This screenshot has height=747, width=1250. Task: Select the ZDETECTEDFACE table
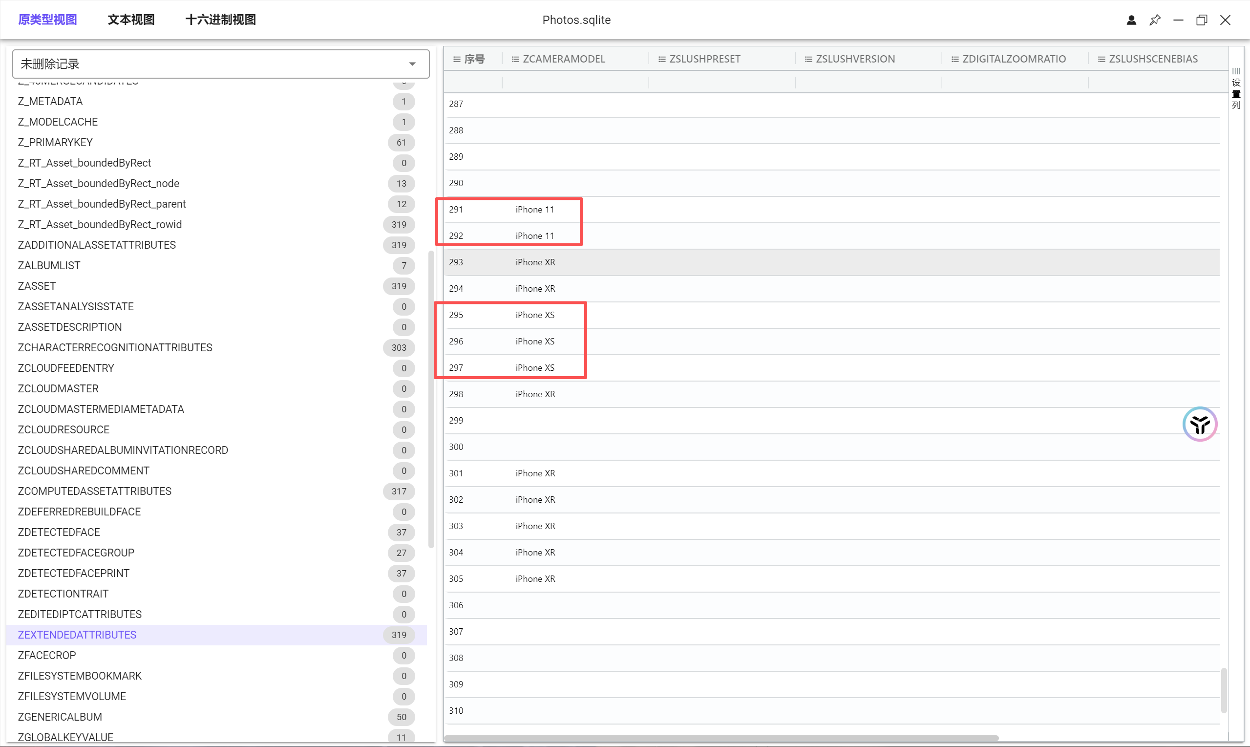coord(59,532)
